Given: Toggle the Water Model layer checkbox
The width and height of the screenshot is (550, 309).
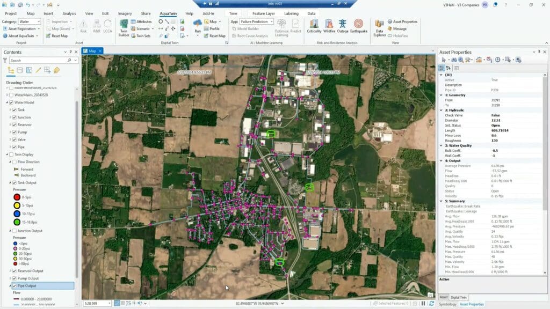Looking at the screenshot, I should pos(11,102).
